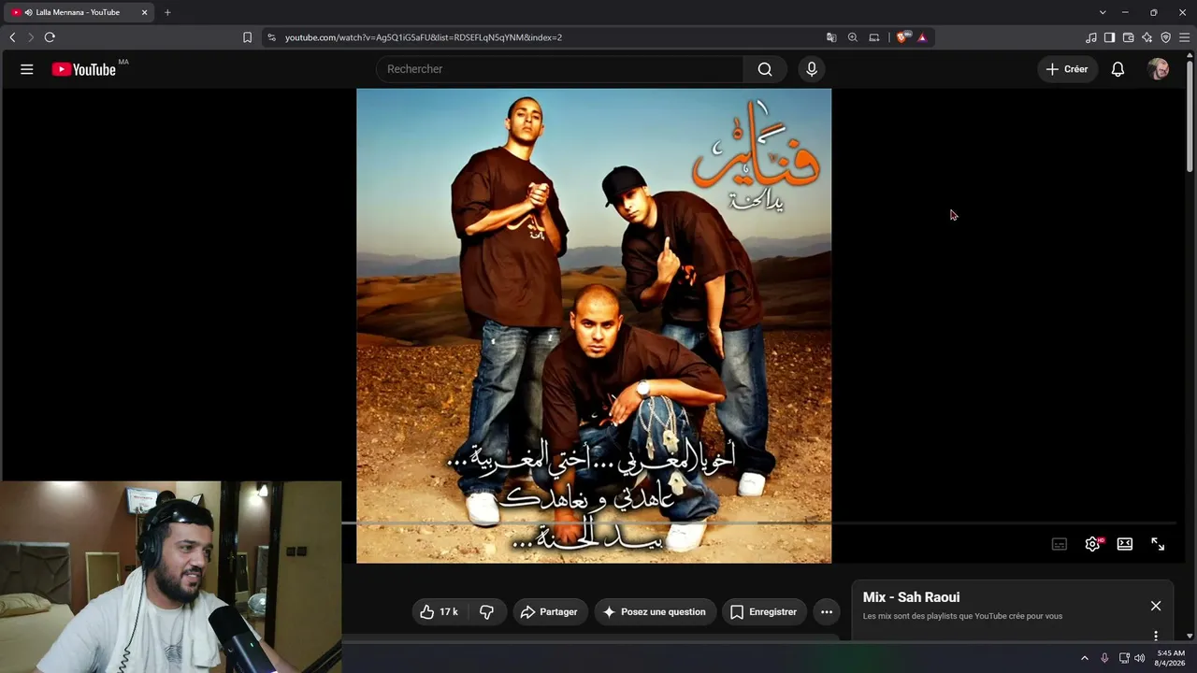Image resolution: width=1197 pixels, height=673 pixels.
Task: Open the translate page icon
Action: pyautogui.click(x=831, y=37)
